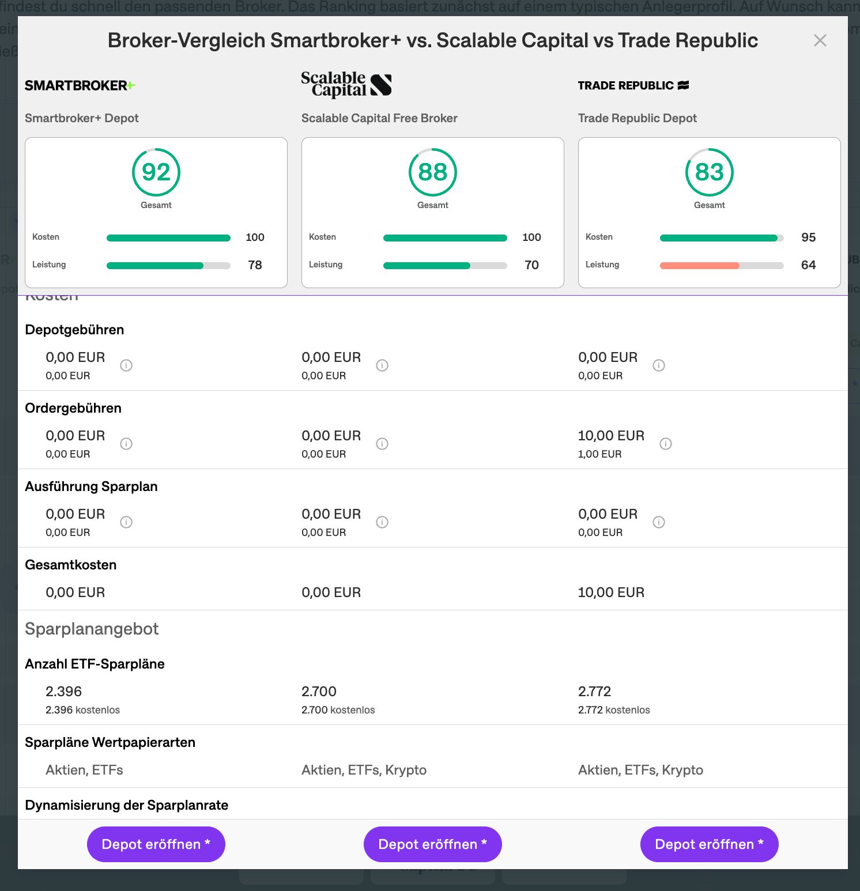The height and width of the screenshot is (891, 860).
Task: Click the Dynamisierung der Sparplanrate heading
Action: [x=127, y=805]
